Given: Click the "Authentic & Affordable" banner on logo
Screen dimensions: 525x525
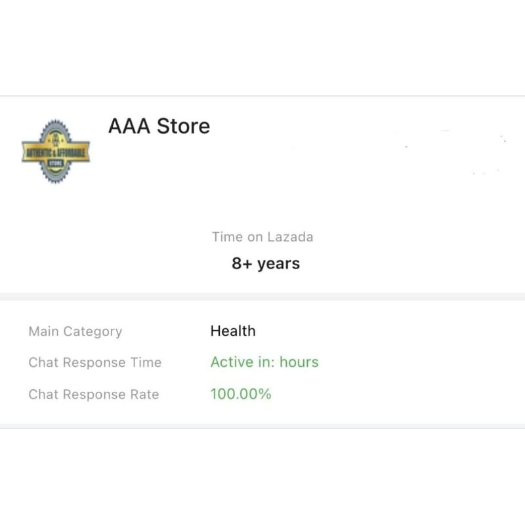Looking at the screenshot, I should click(56, 152).
